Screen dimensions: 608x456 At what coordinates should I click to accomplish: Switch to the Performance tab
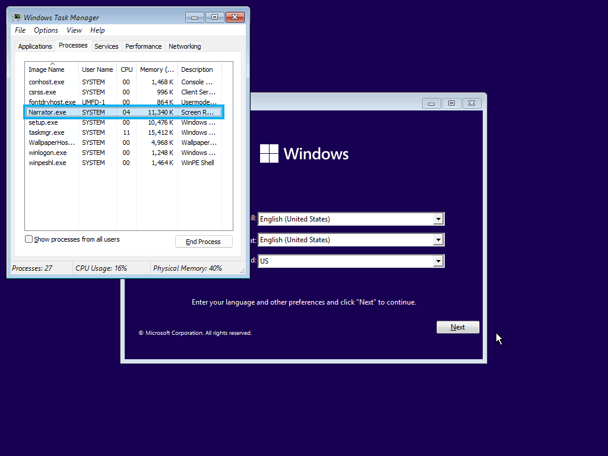(x=144, y=46)
